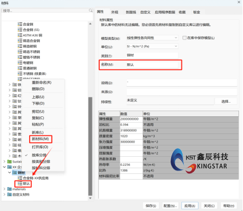Viewport: 243px width, 211px height.
Task: Select the 合金钢 (SS) material icon
Action: tap(20, 30)
